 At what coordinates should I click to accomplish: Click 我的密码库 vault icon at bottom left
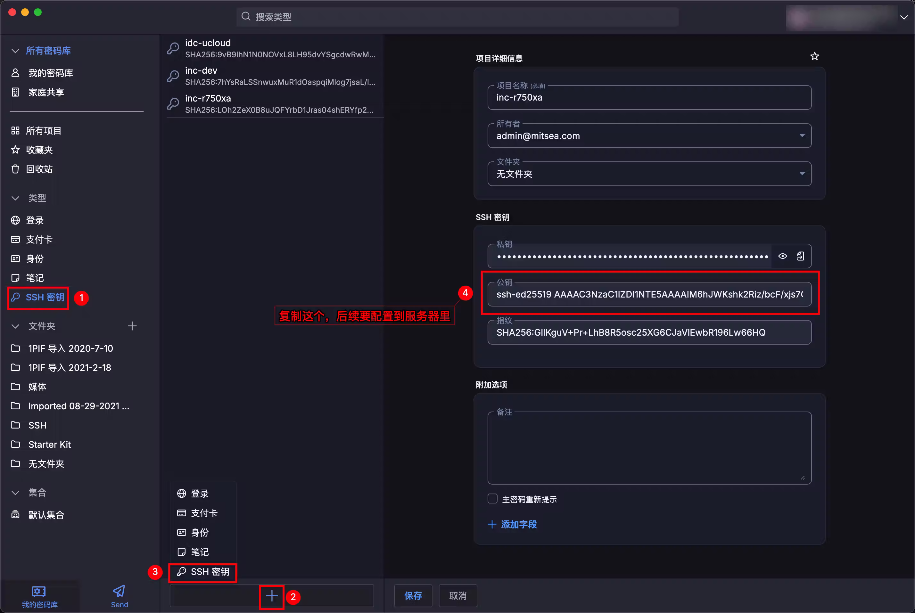[39, 592]
